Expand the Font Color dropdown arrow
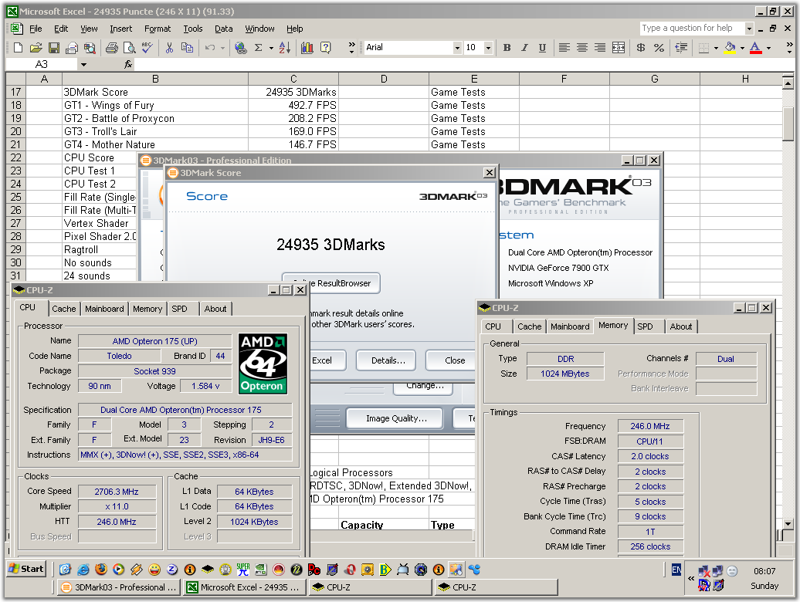 [768, 48]
